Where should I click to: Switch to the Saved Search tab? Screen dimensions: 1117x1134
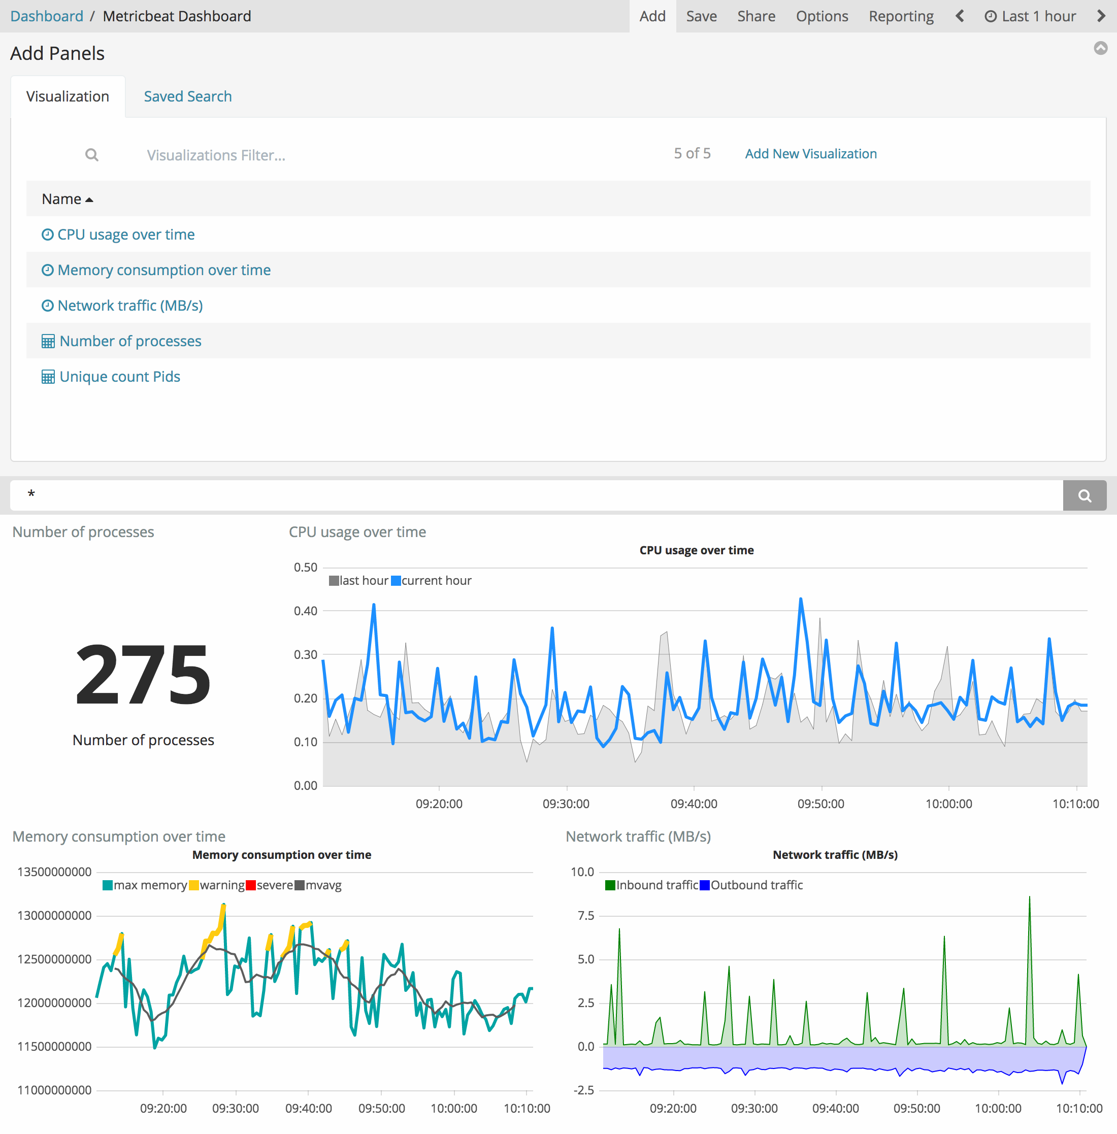point(188,96)
